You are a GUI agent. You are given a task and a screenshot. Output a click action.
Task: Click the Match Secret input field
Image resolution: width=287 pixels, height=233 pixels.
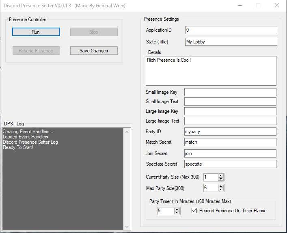[230, 142]
